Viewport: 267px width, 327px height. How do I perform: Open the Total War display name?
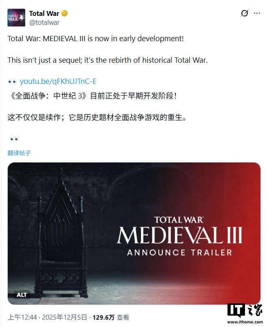pyautogui.click(x=44, y=13)
